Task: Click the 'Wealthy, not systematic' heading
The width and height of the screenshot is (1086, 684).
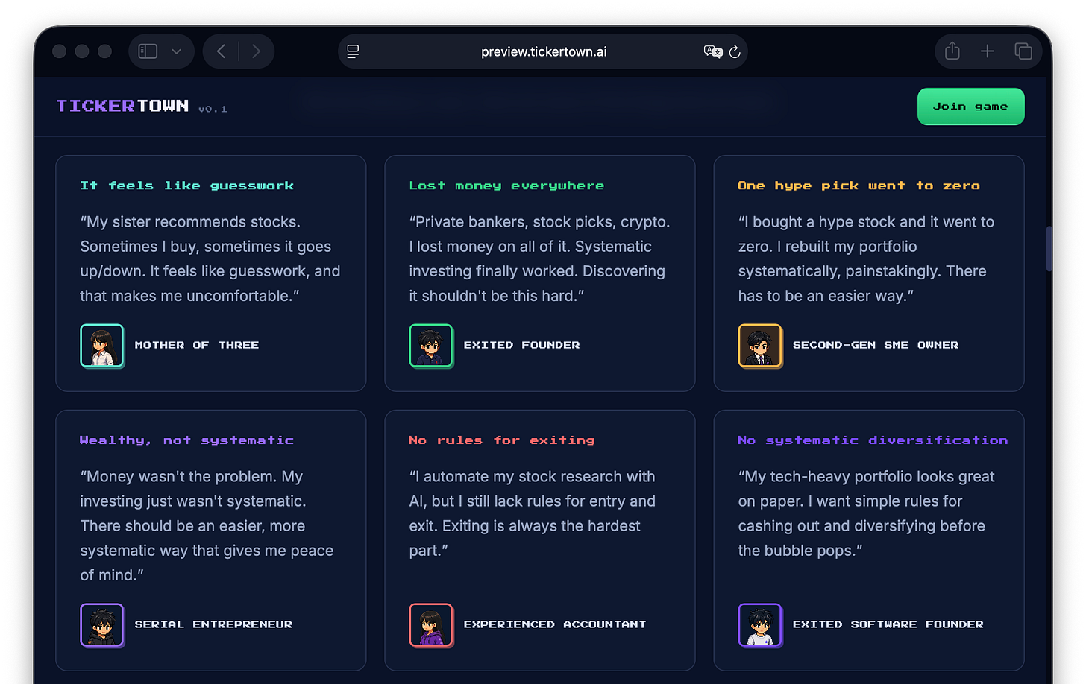Action: (x=187, y=440)
